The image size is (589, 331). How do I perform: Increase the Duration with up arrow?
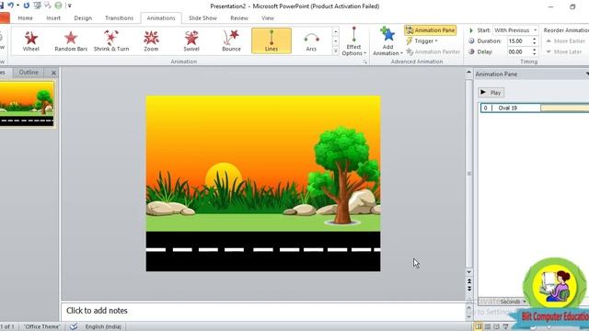[x=535, y=39]
